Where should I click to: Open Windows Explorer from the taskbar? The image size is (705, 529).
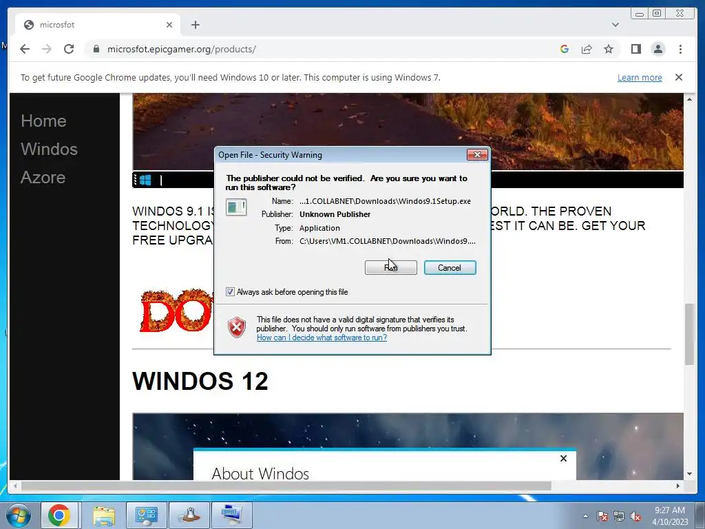(104, 515)
